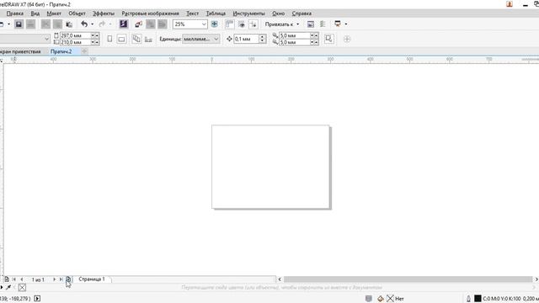
Task: Click the cursor coordinates play arrow button
Action: coord(37,299)
